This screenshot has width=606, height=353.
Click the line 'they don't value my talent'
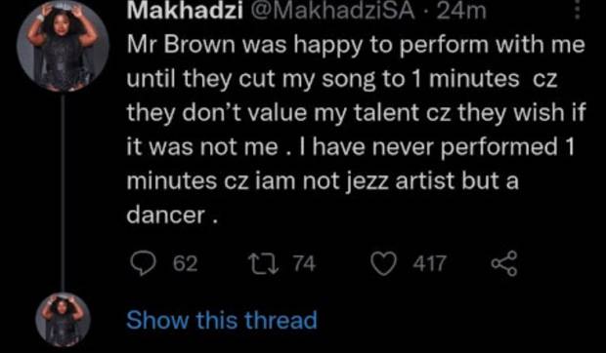[357, 113]
